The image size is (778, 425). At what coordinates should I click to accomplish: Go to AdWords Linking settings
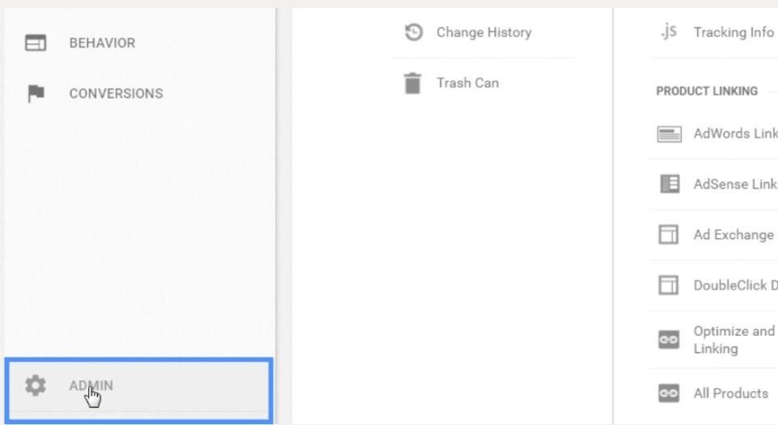[734, 134]
